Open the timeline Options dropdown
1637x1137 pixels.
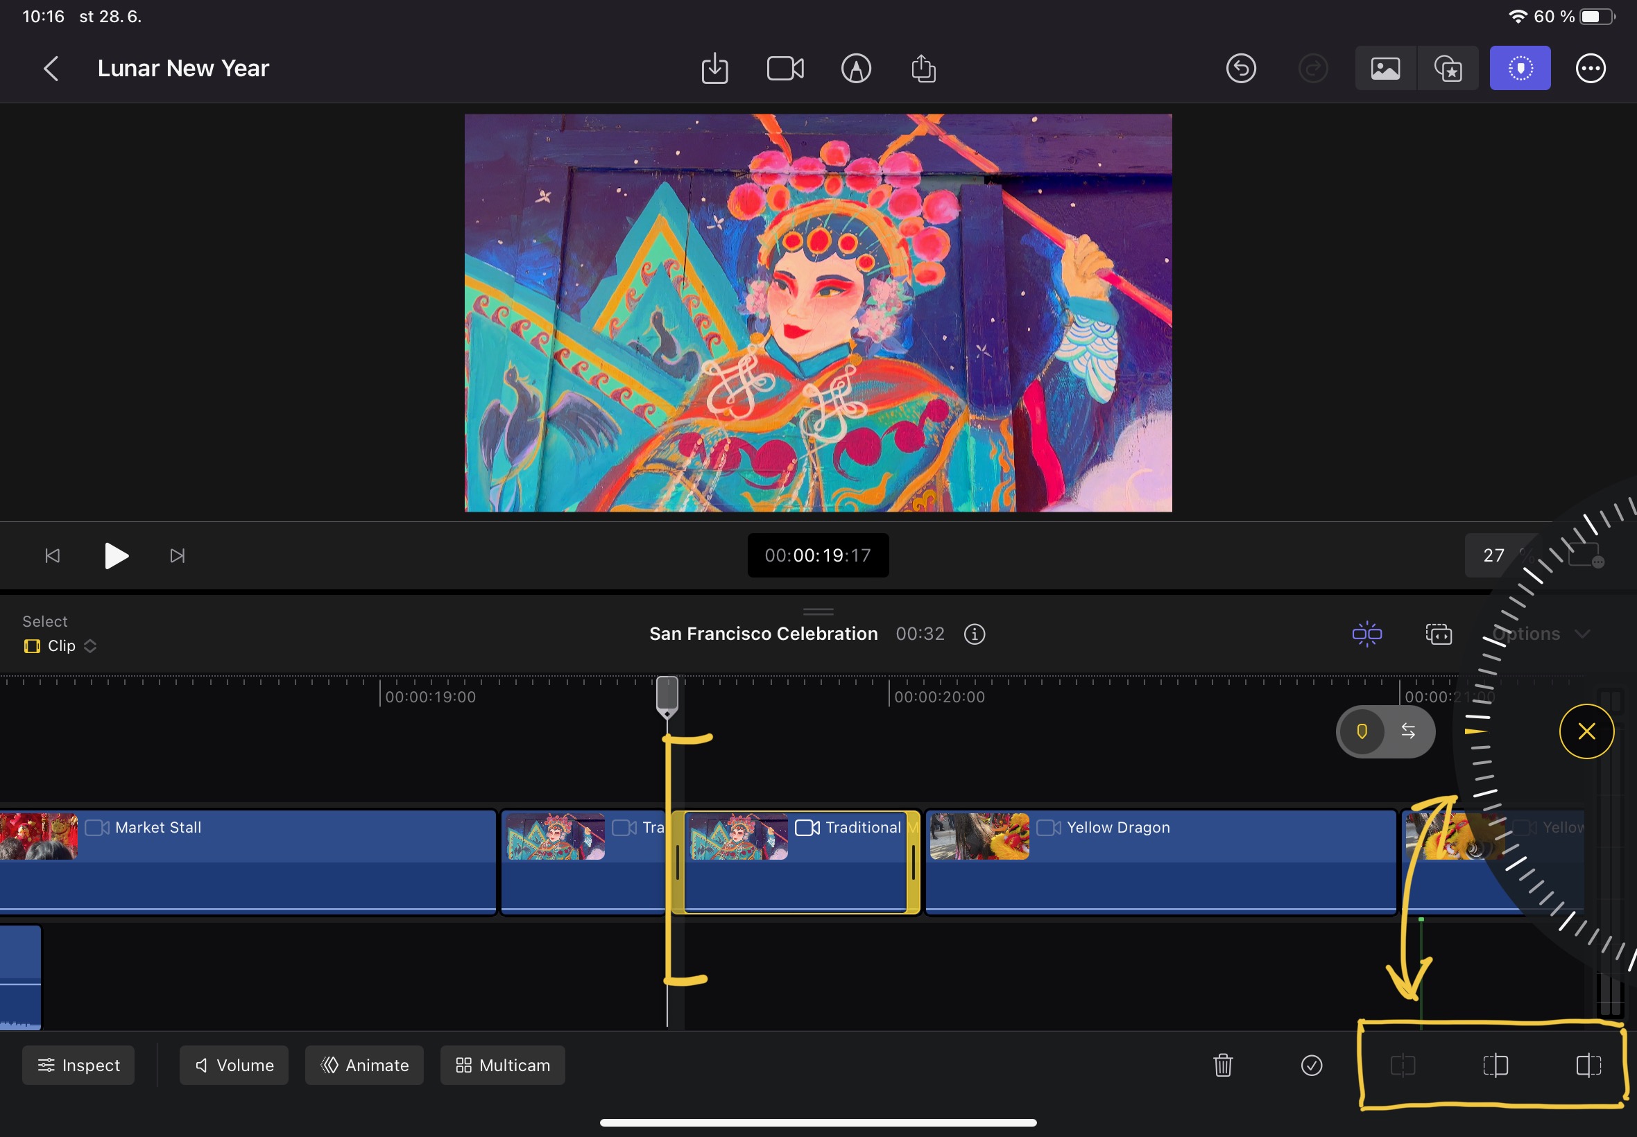point(1541,634)
